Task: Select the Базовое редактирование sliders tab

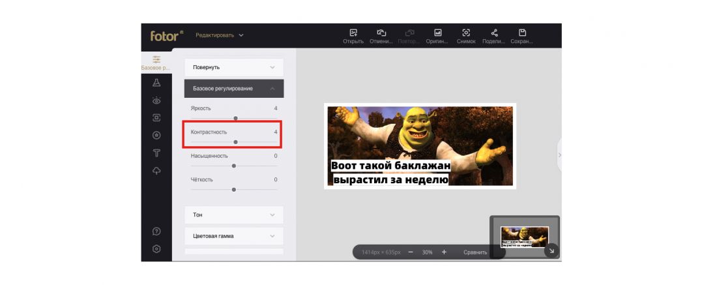Action: 156,63
